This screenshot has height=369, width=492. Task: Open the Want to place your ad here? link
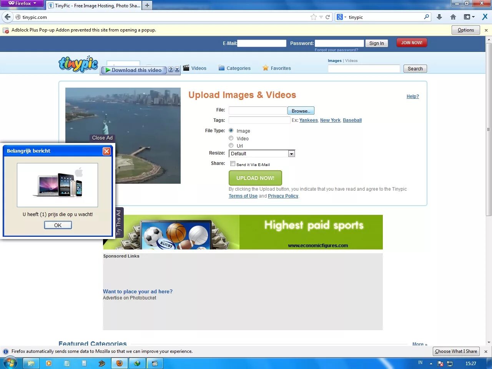point(138,291)
